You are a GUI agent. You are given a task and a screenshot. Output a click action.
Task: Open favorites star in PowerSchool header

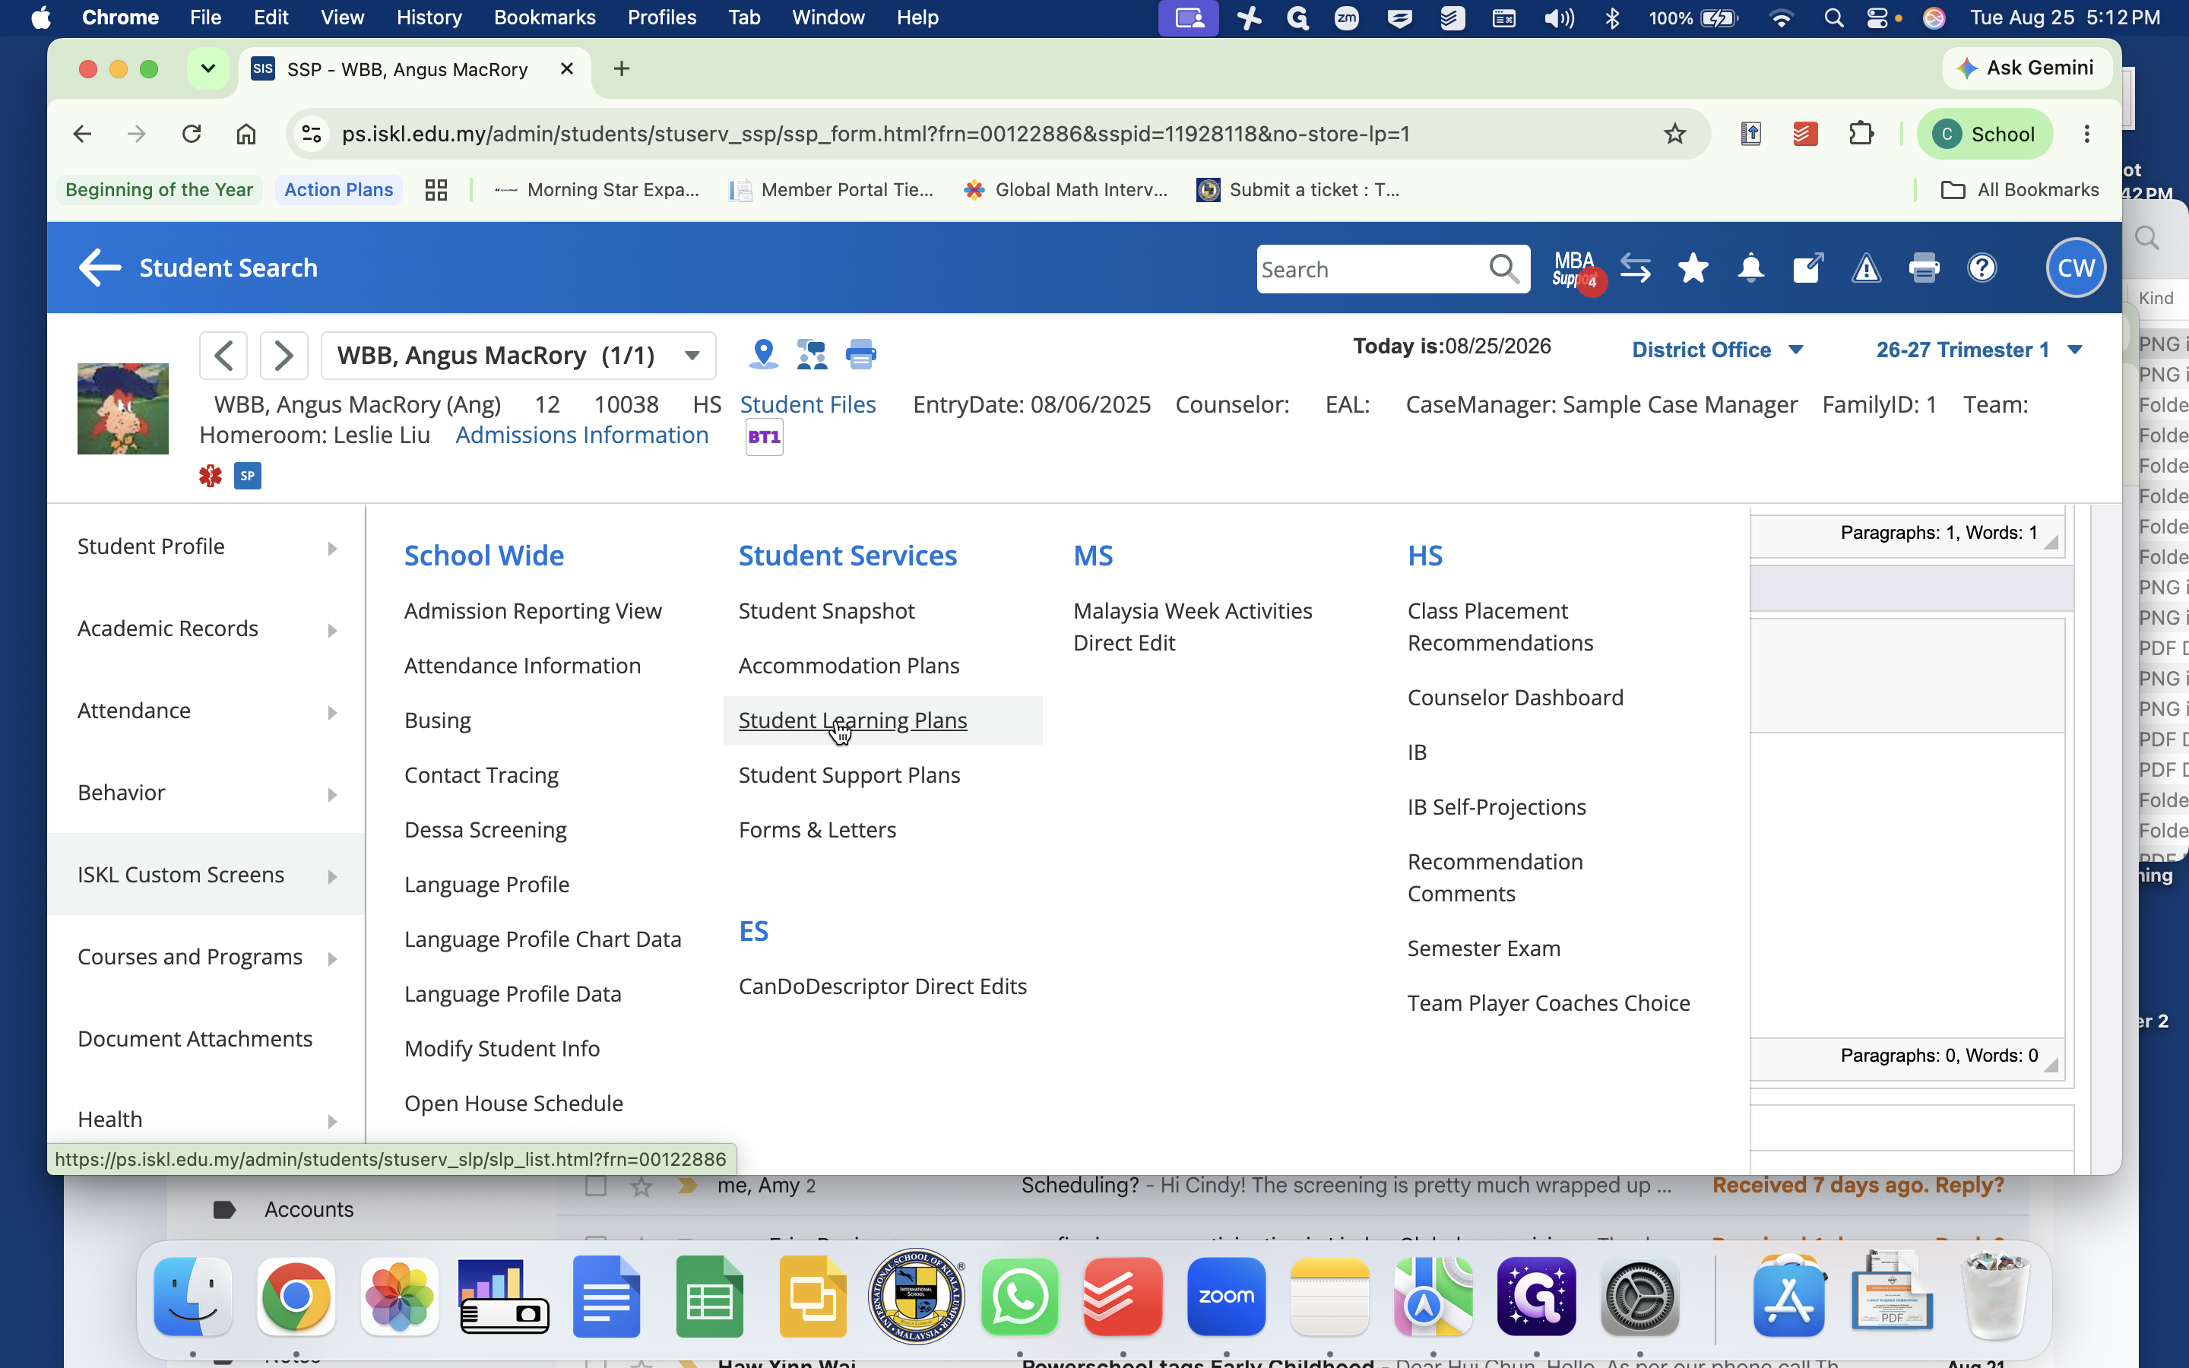[1693, 269]
